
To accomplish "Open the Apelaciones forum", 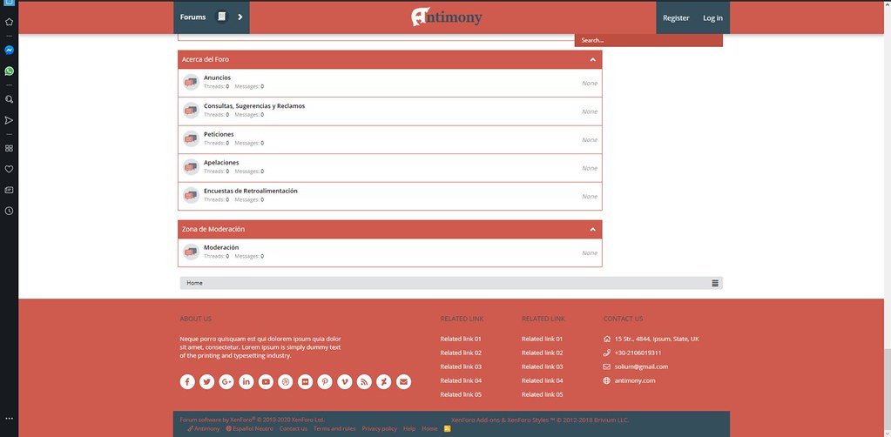I will point(221,163).
